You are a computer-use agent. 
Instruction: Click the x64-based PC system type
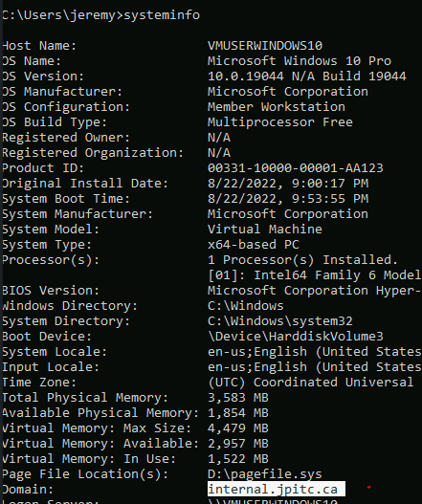point(254,245)
